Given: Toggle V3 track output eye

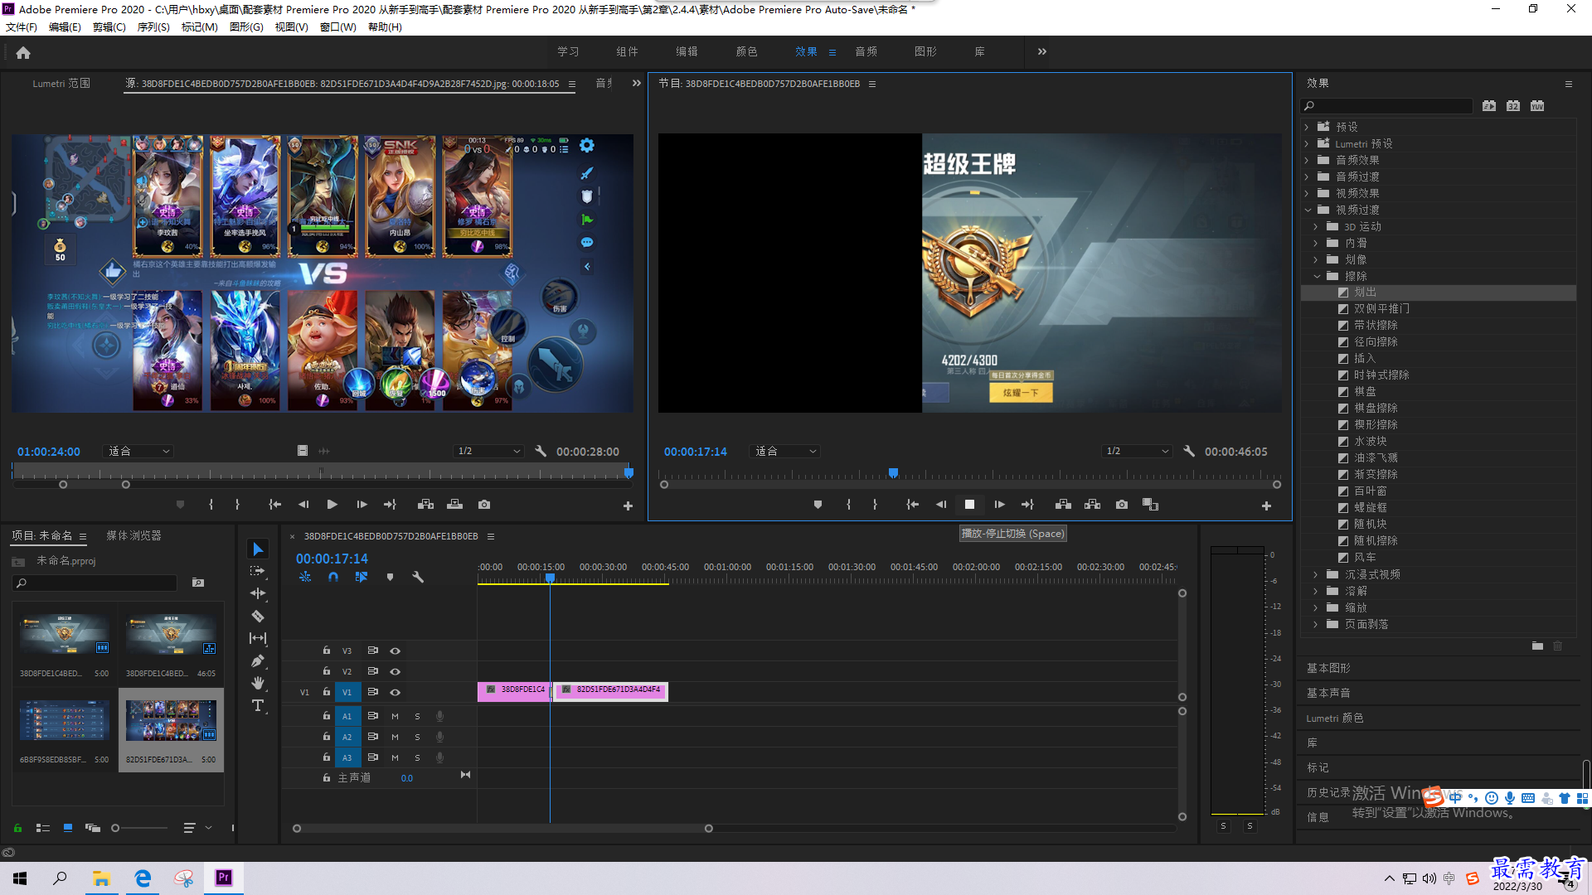Looking at the screenshot, I should [396, 651].
